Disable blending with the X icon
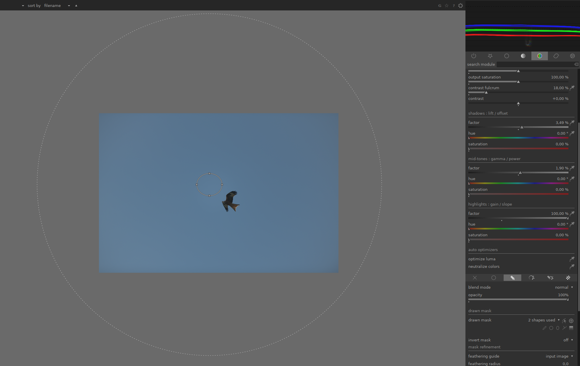 475,278
